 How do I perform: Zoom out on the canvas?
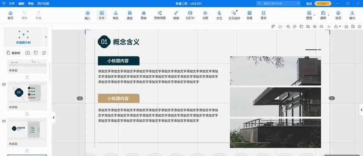(x=321, y=27)
